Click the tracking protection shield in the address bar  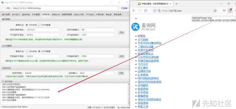tap(155, 11)
